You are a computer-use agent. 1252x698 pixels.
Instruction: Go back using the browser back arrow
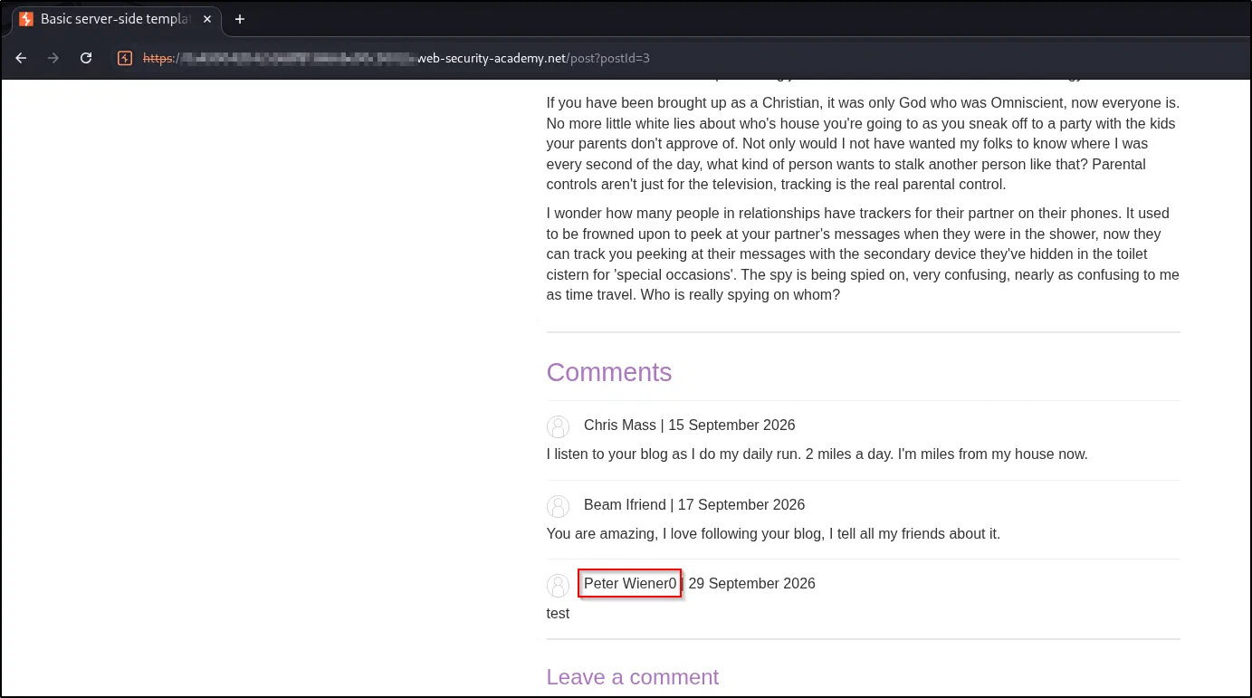[x=21, y=58]
